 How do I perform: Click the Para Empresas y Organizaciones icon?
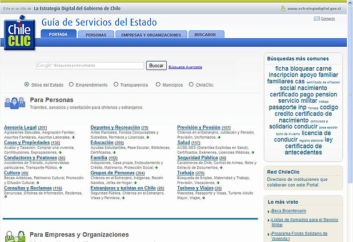(x=14, y=235)
